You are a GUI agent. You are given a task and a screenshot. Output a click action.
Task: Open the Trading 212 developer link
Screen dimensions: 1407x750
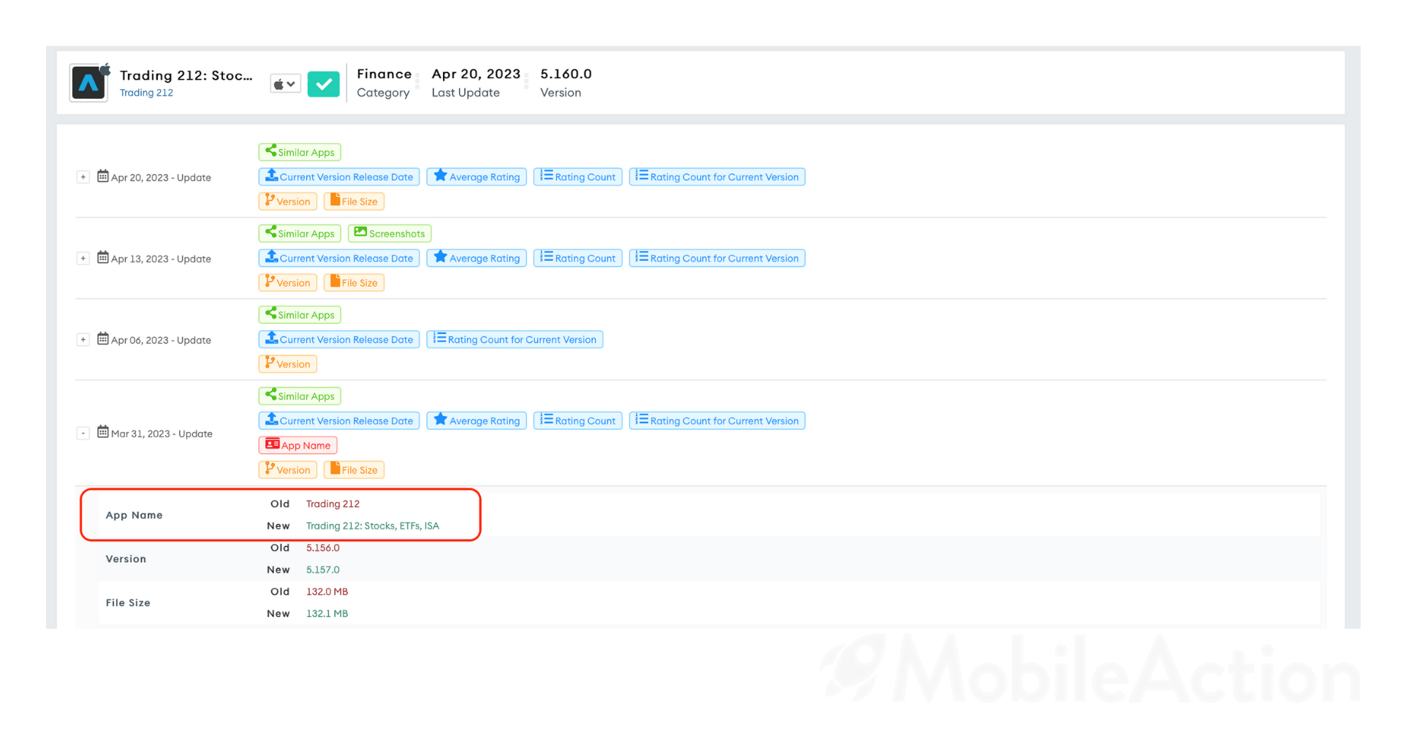click(x=146, y=93)
